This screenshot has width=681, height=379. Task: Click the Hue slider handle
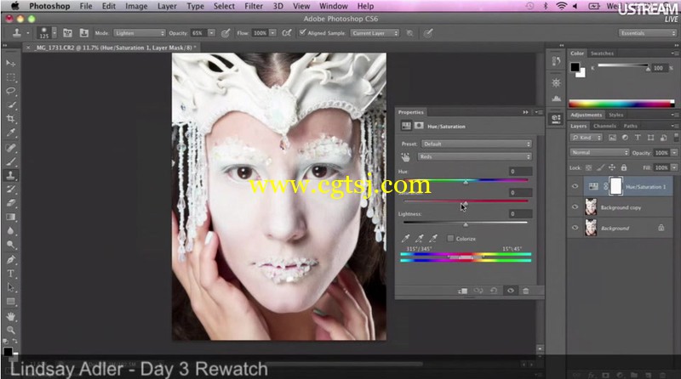pyautogui.click(x=466, y=182)
